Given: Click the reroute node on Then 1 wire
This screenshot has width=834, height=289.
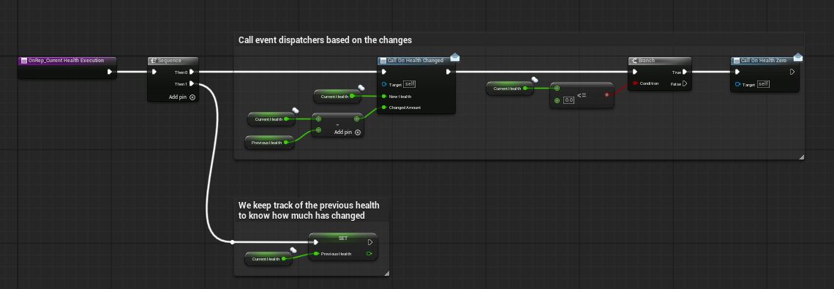Looking at the screenshot, I should click(x=232, y=242).
